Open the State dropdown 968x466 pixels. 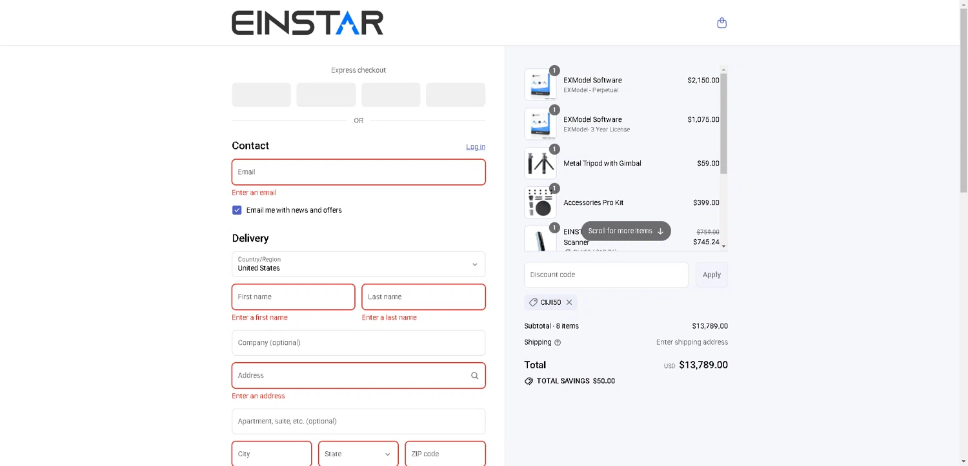point(358,454)
